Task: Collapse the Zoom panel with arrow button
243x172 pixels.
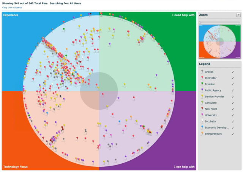Action: pyautogui.click(x=238, y=15)
